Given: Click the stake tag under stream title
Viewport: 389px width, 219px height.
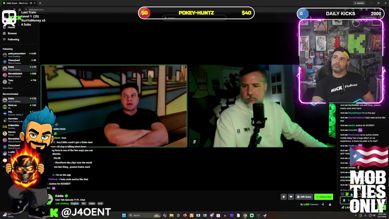Looking at the screenshot, I should point(92,203).
